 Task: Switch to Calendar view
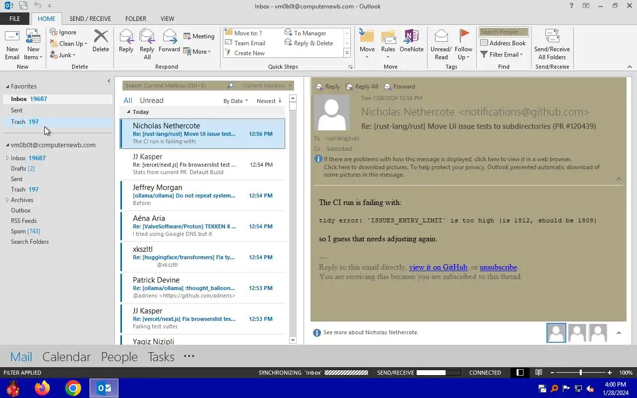[x=66, y=357]
